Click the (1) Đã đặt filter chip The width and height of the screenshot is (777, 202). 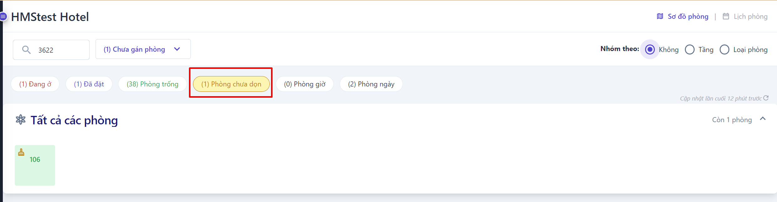pyautogui.click(x=89, y=84)
